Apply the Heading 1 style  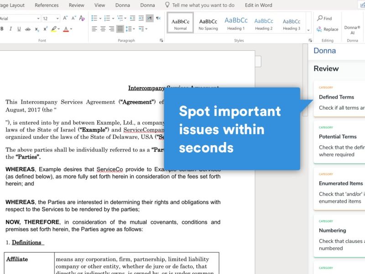pyautogui.click(x=236, y=23)
